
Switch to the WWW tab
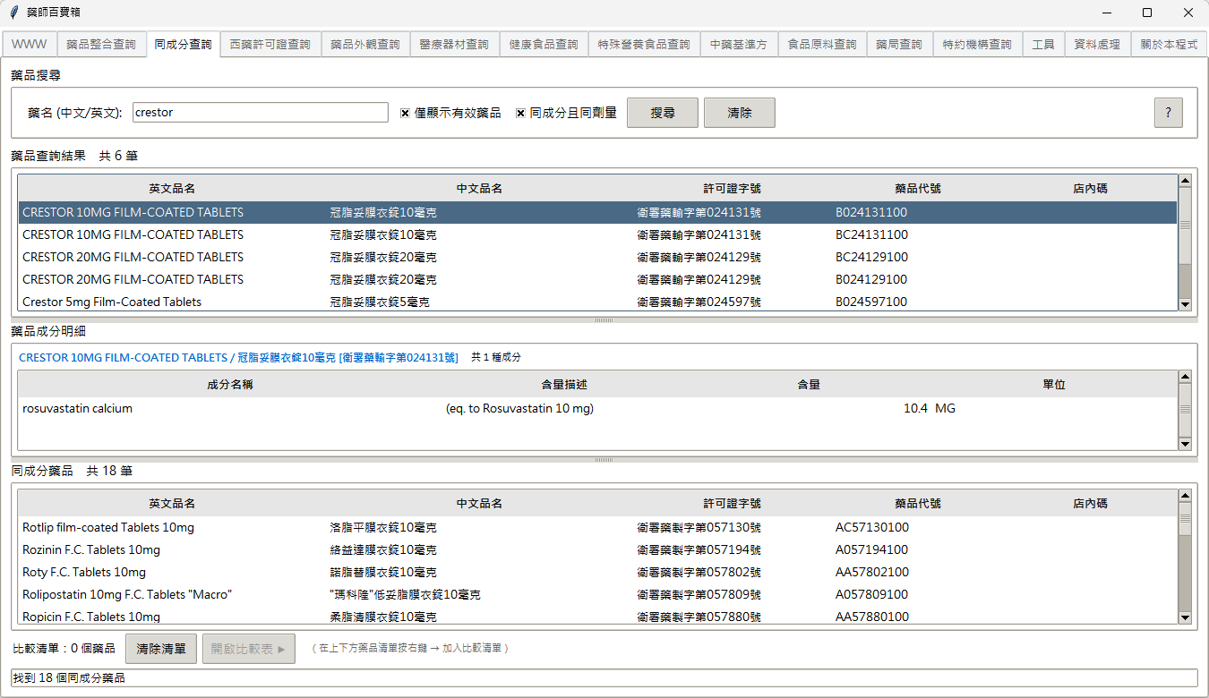30,45
